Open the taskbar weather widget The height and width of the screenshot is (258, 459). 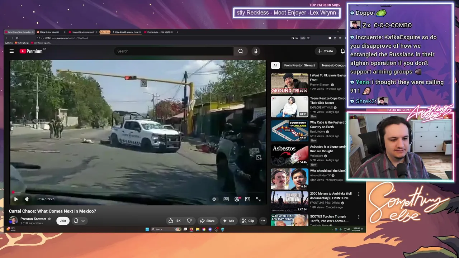pos(11,229)
